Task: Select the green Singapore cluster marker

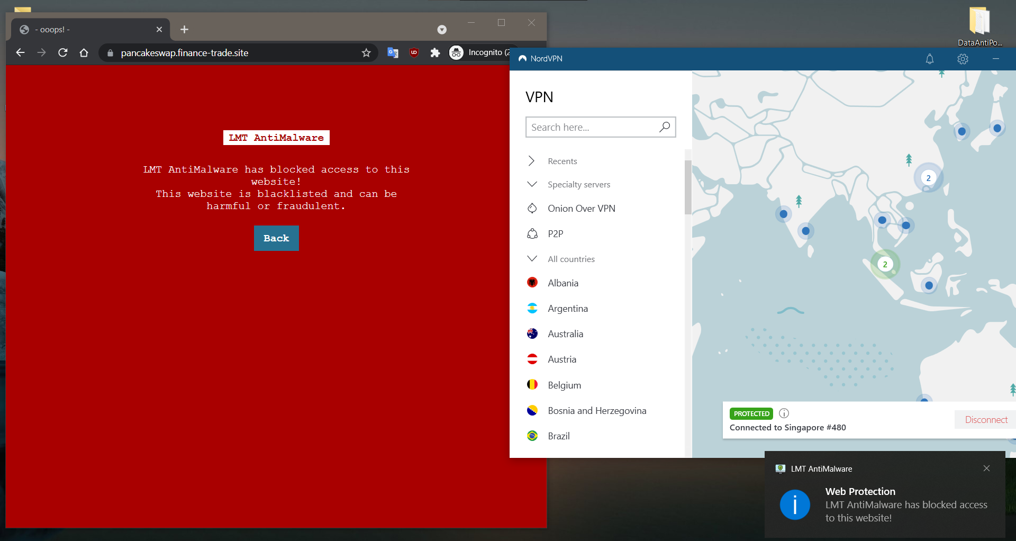Action: pos(885,264)
